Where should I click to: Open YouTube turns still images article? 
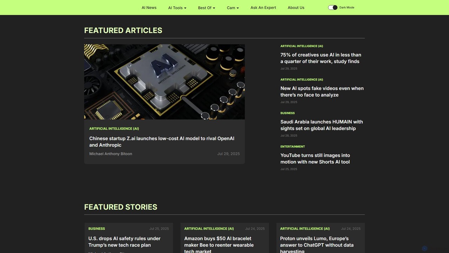click(x=315, y=158)
